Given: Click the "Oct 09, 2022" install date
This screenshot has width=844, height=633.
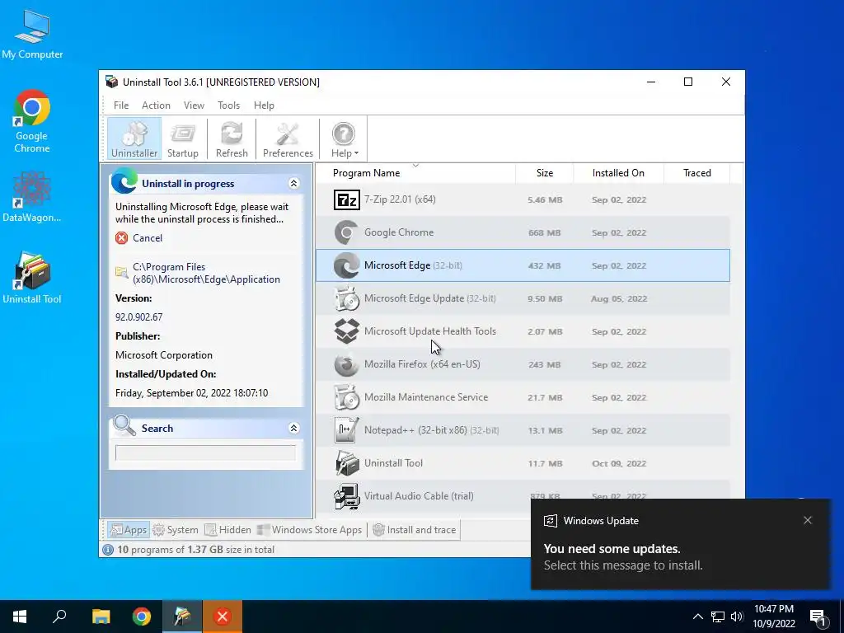Looking at the screenshot, I should pyautogui.click(x=619, y=463).
